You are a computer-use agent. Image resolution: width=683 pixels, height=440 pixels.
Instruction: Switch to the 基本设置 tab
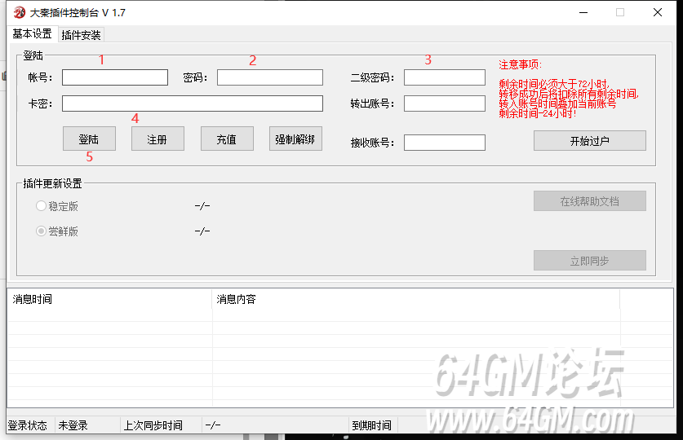(x=33, y=34)
